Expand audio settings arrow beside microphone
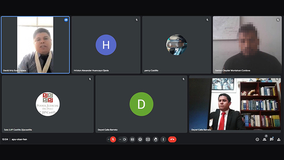 tap(108, 139)
